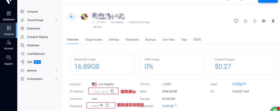280x111 pixels.
Task: Expand the Cloud Storage submenu
Action: (56, 20)
